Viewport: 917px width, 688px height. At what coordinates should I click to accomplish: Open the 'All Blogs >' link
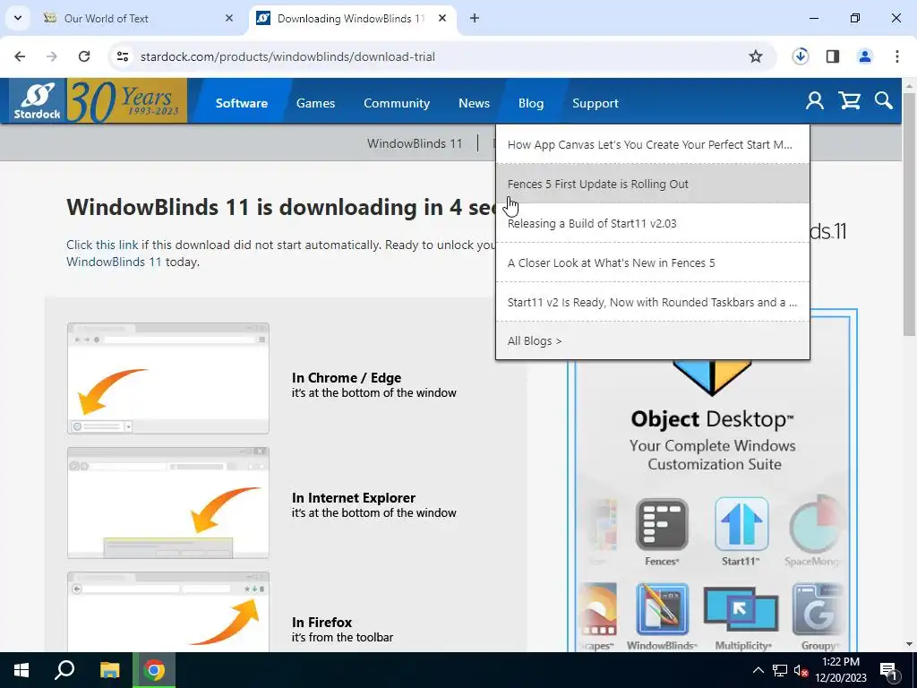coord(535,340)
